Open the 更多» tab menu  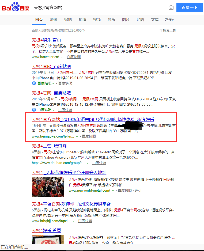[x=169, y=20]
